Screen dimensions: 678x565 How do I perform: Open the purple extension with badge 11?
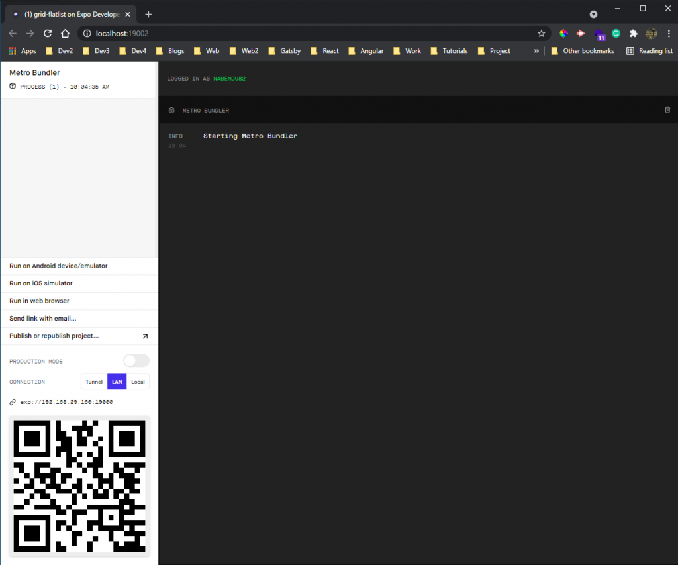pyautogui.click(x=600, y=34)
